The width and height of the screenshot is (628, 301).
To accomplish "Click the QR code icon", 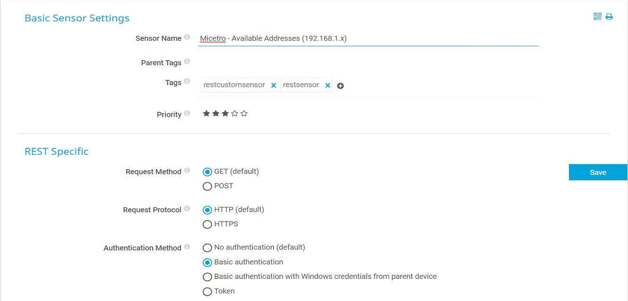I will pyautogui.click(x=597, y=17).
